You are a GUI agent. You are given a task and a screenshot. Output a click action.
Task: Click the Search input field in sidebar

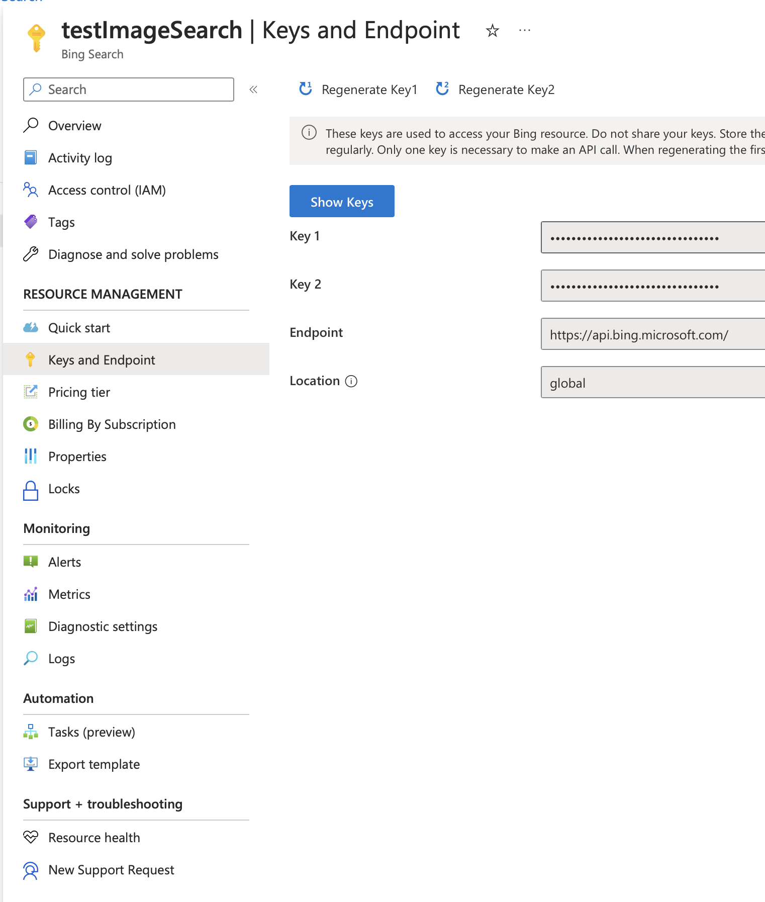click(129, 89)
